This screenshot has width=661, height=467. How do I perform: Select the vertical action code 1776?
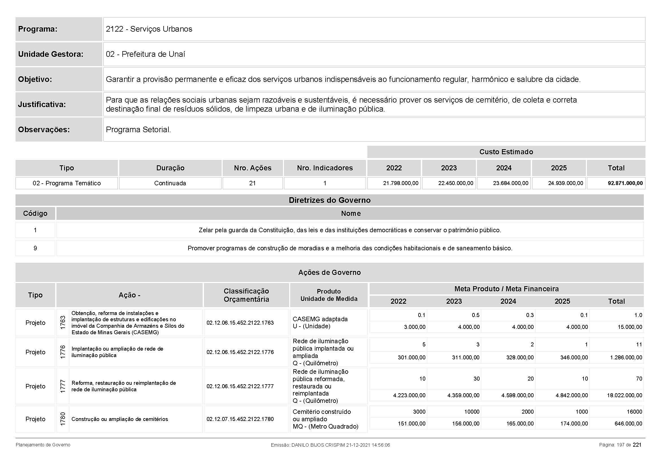click(63, 352)
